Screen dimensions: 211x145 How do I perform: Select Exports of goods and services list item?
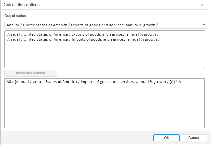(83, 34)
